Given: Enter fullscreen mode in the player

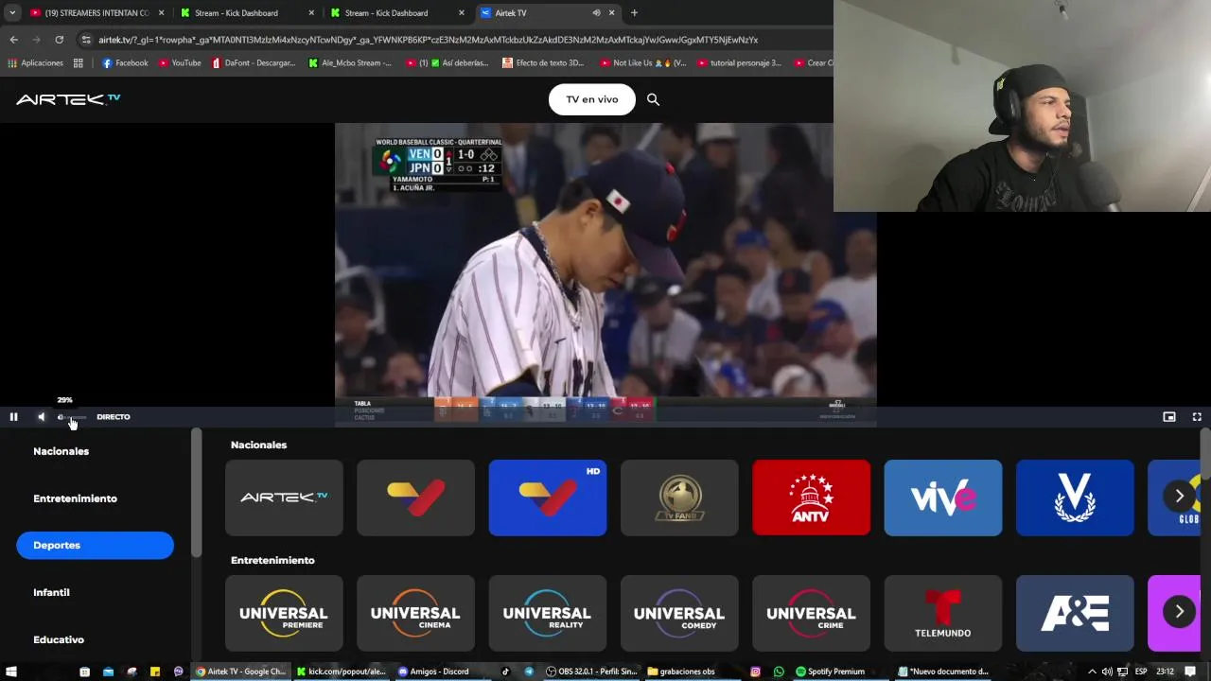Looking at the screenshot, I should coord(1197,417).
